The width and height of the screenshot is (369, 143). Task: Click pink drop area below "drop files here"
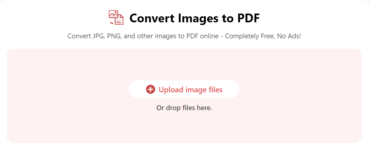184,127
